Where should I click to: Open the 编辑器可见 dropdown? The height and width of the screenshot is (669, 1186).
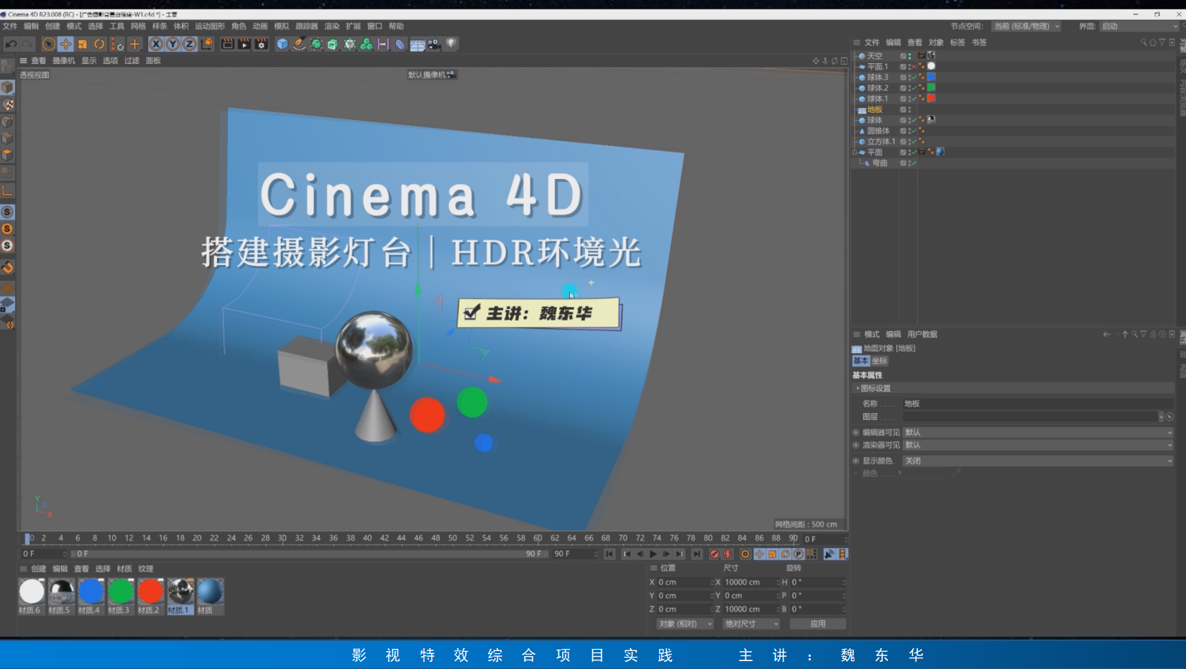coord(1037,433)
